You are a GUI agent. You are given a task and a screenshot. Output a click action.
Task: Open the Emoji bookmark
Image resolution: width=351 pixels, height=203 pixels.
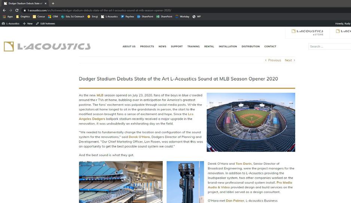click(x=92, y=16)
